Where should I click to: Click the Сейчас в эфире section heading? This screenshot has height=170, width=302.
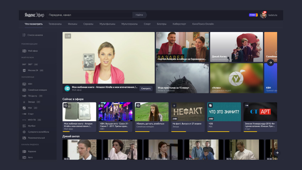(73, 99)
